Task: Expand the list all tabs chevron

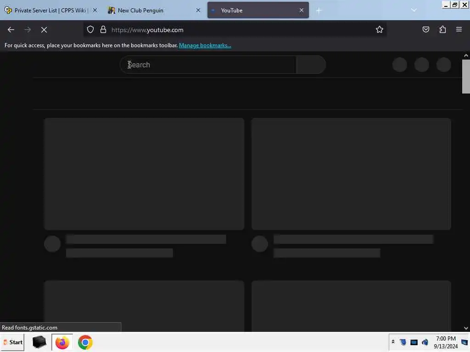Action: [414, 10]
